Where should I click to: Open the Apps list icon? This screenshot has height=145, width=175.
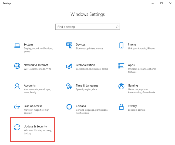point(122,66)
